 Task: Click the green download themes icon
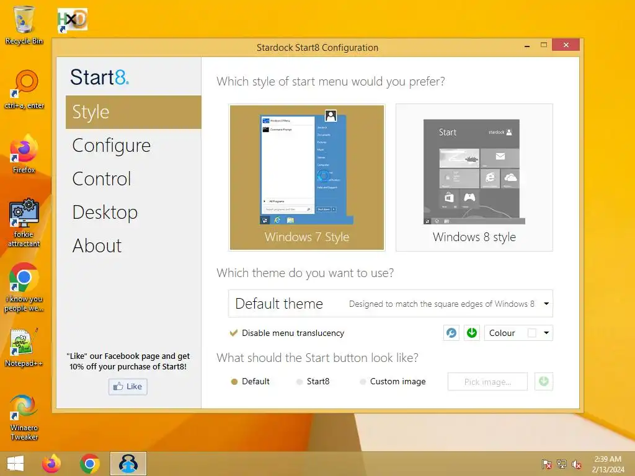tap(472, 333)
